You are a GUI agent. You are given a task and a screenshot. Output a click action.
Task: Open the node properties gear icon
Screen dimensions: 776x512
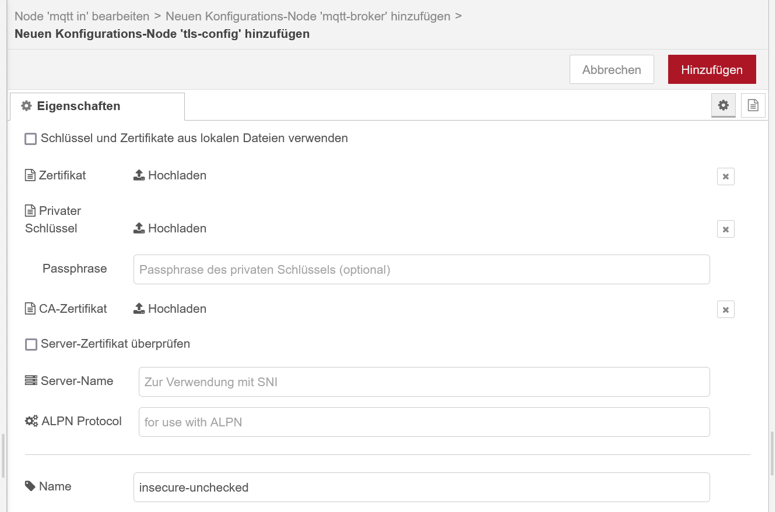[x=723, y=105]
